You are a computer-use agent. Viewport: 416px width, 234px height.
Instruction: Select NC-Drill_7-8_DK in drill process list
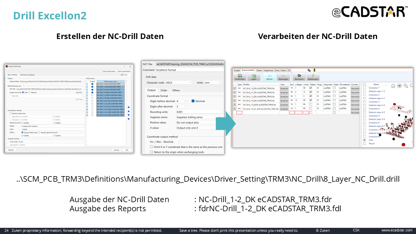[x=110, y=89]
